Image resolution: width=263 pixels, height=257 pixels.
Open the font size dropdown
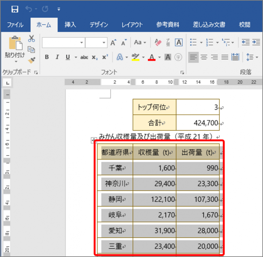coord(104,42)
